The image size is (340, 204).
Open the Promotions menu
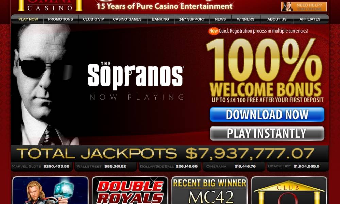[x=61, y=19]
